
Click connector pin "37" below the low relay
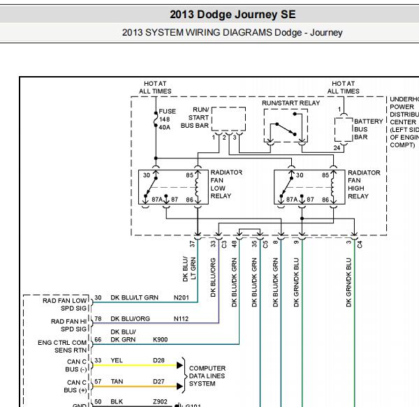click(x=192, y=244)
